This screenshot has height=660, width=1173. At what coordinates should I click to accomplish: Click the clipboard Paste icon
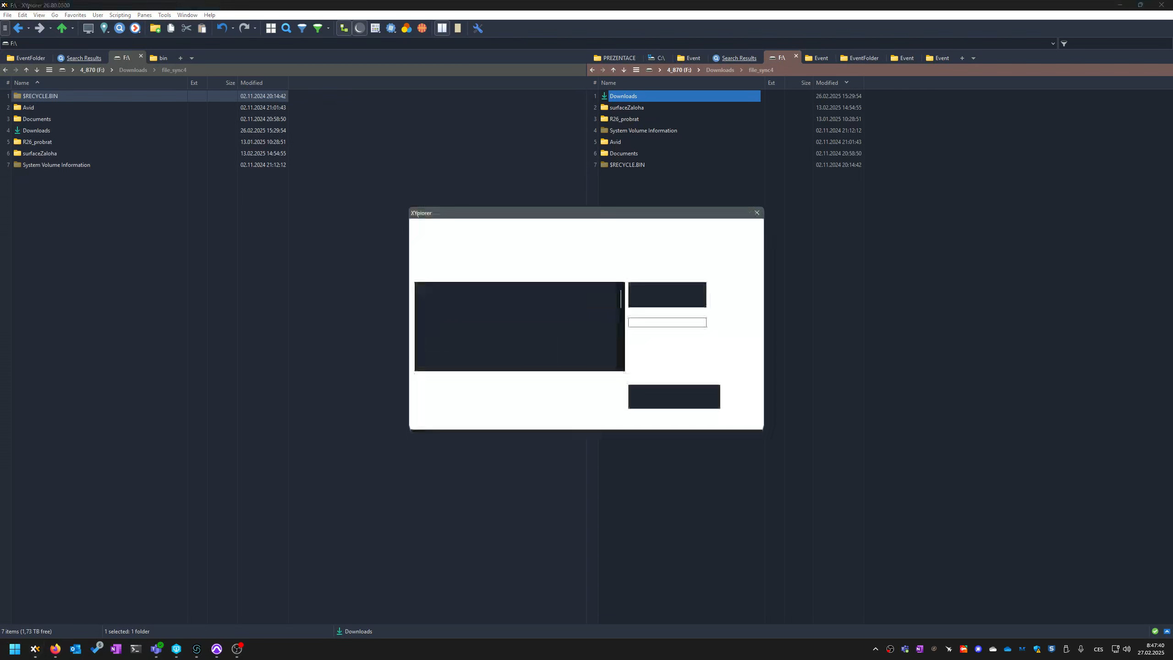[202, 28]
